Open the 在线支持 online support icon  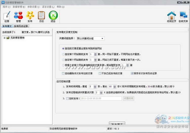pos(183,17)
